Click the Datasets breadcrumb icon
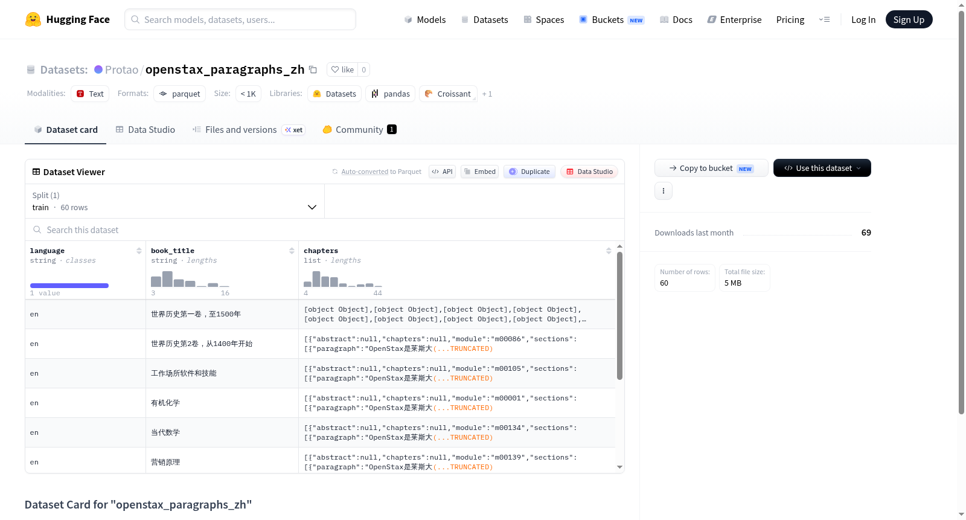Screen dimensions: 966x520 coord(31,69)
